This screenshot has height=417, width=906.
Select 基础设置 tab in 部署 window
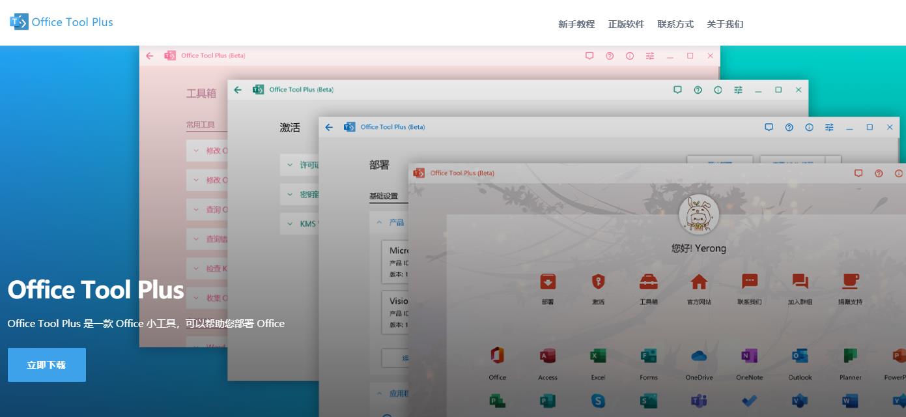383,196
